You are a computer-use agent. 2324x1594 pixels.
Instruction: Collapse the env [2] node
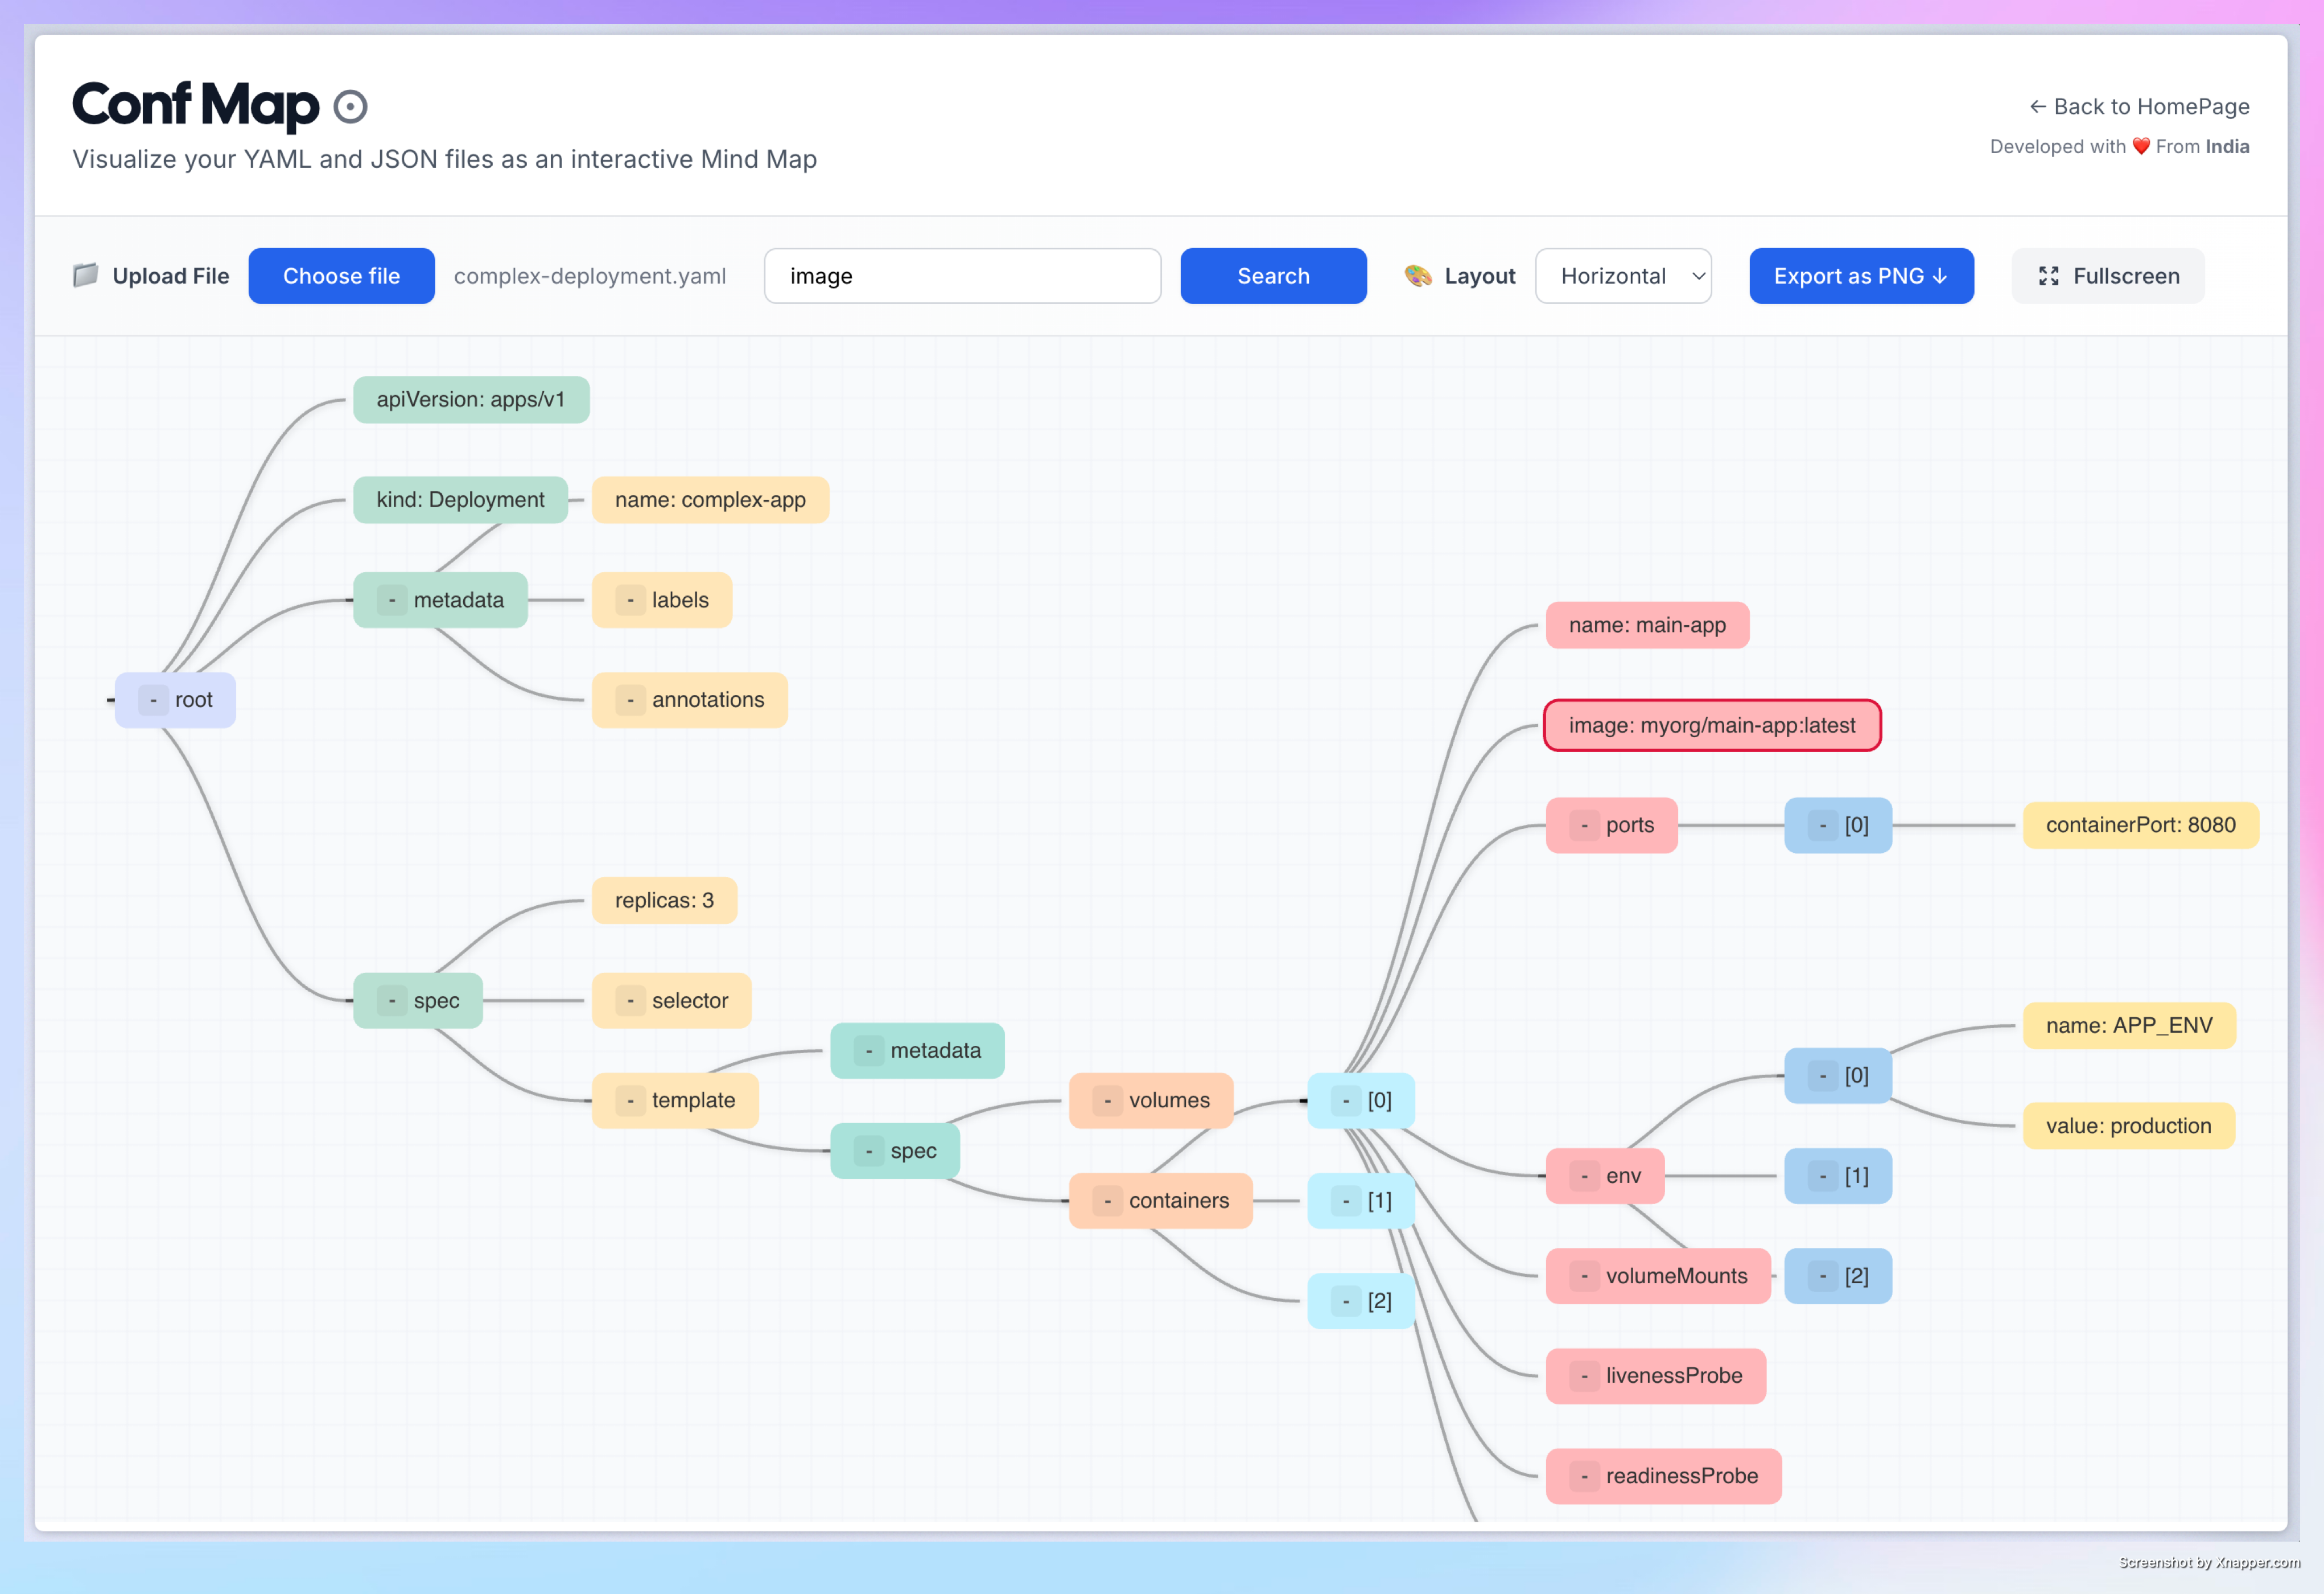1823,1276
